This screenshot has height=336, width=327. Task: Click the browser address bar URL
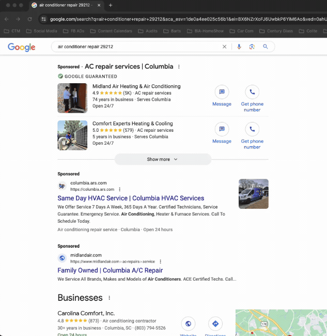(188, 19)
